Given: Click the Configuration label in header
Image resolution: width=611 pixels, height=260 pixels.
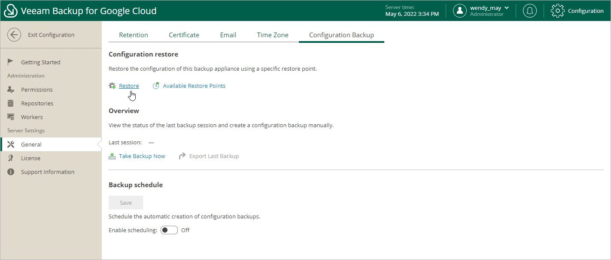Looking at the screenshot, I should pos(586,11).
